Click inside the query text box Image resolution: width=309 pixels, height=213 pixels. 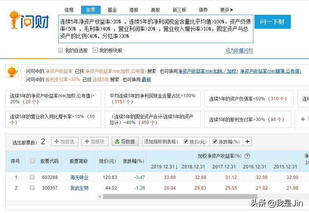point(156,29)
